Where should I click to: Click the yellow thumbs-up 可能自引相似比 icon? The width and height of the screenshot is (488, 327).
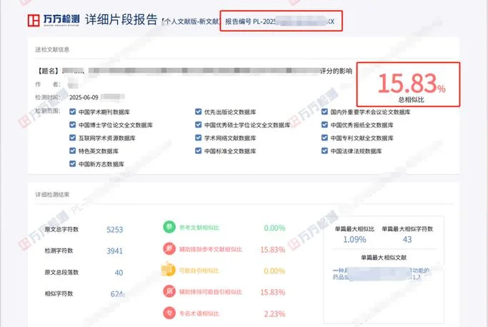click(169, 270)
